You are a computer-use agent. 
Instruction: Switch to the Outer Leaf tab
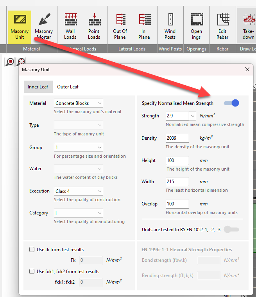tap(68, 87)
